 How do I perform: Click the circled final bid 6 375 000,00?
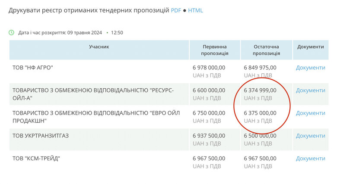260,113
